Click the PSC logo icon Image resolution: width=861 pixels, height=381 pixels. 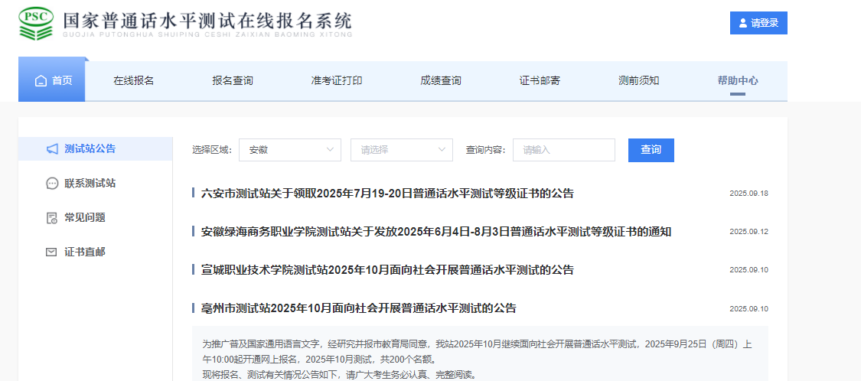click(36, 24)
